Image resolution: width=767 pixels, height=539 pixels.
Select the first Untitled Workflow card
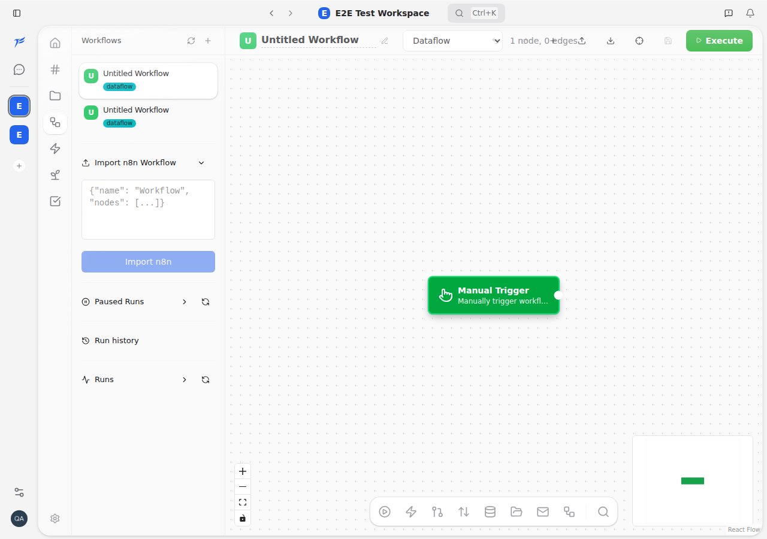click(x=148, y=81)
